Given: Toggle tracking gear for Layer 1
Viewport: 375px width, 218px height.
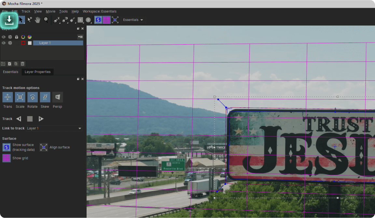Looking at the screenshot, I should [x=10, y=43].
